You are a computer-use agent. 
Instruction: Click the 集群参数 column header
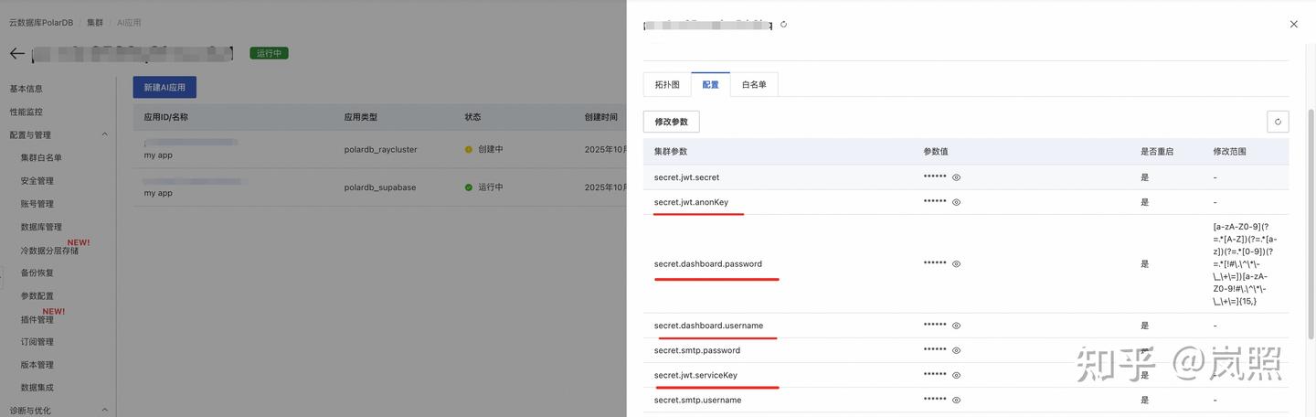[x=671, y=151]
